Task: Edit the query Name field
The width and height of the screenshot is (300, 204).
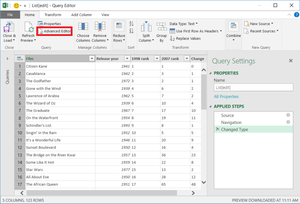Action: tap(253, 87)
